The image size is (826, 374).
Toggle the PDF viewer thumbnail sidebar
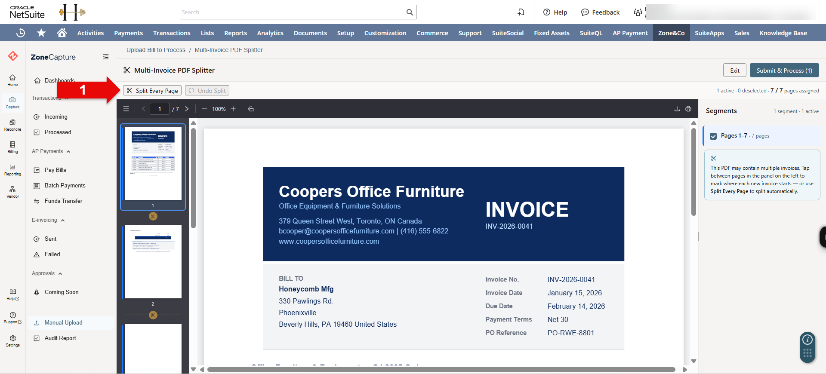pyautogui.click(x=126, y=109)
